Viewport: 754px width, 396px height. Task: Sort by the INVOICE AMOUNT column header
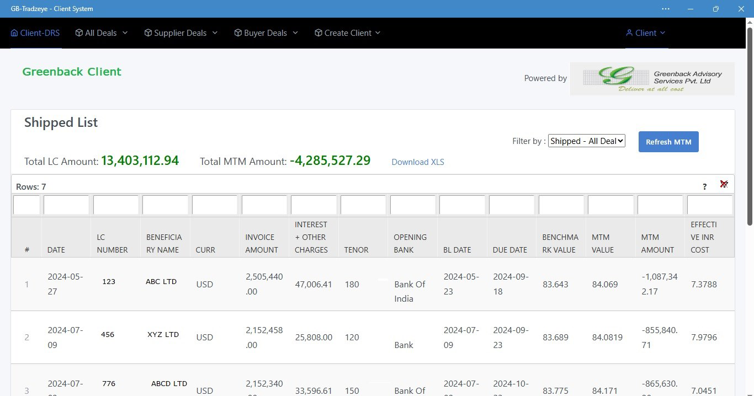262,243
